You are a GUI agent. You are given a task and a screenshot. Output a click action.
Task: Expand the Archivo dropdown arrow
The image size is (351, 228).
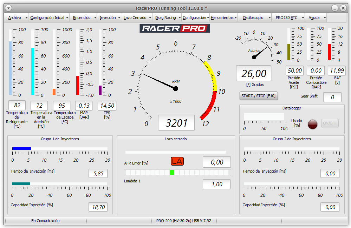pos(26,18)
